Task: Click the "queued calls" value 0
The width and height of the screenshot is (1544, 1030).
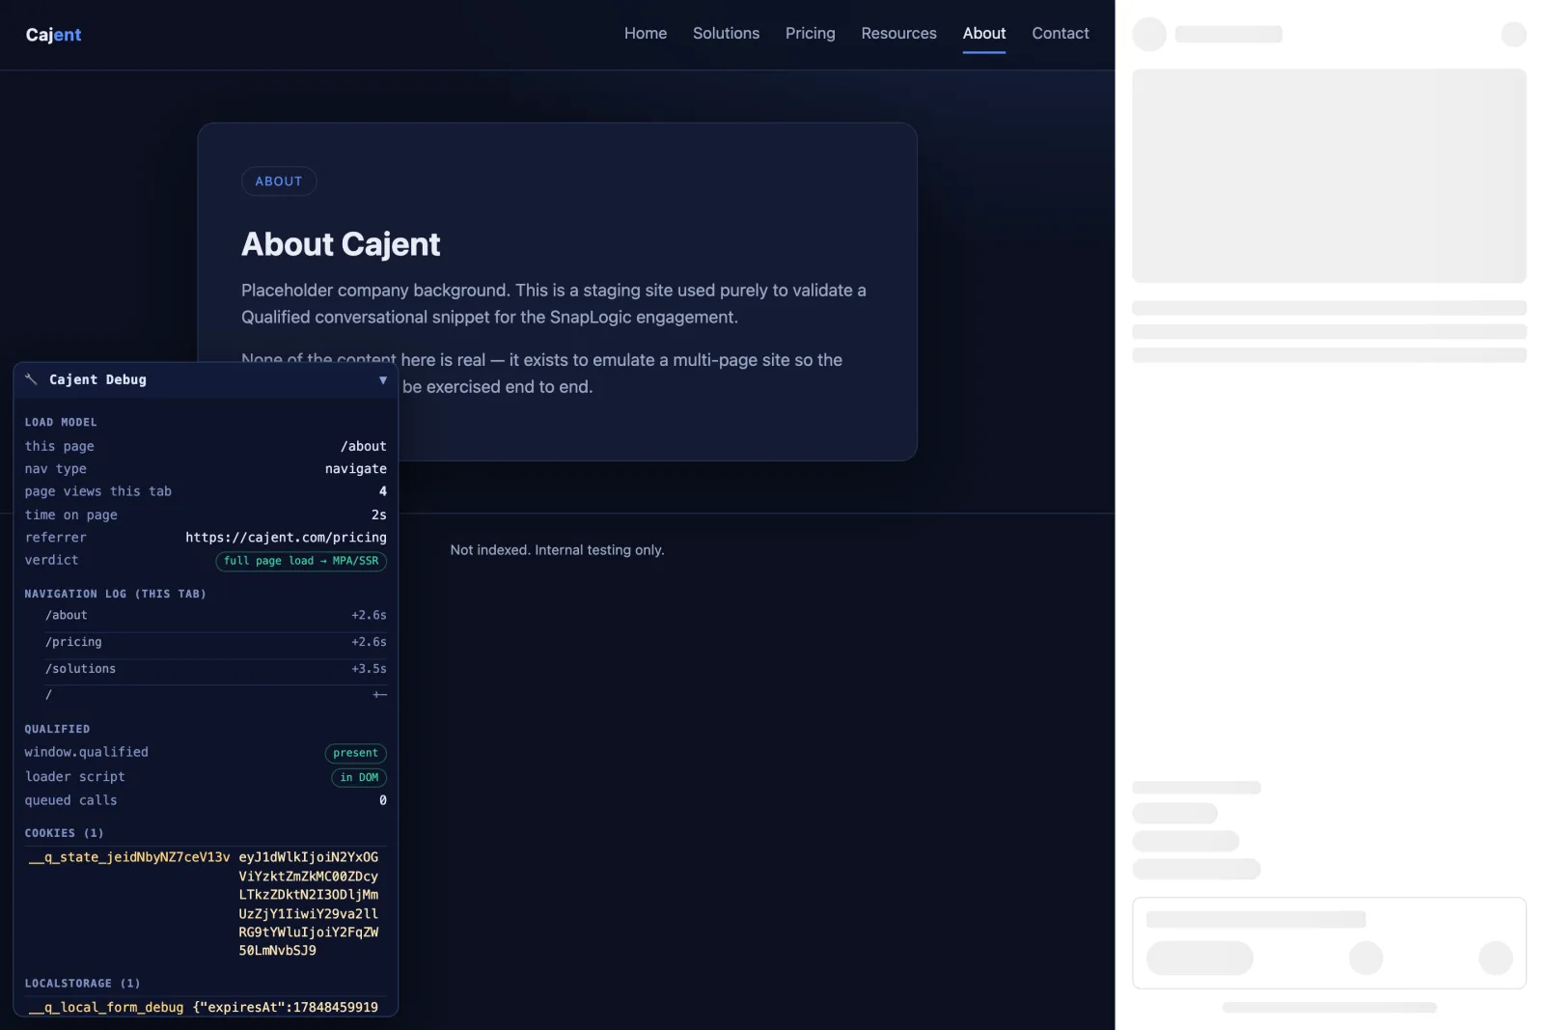Action: [x=383, y=800]
